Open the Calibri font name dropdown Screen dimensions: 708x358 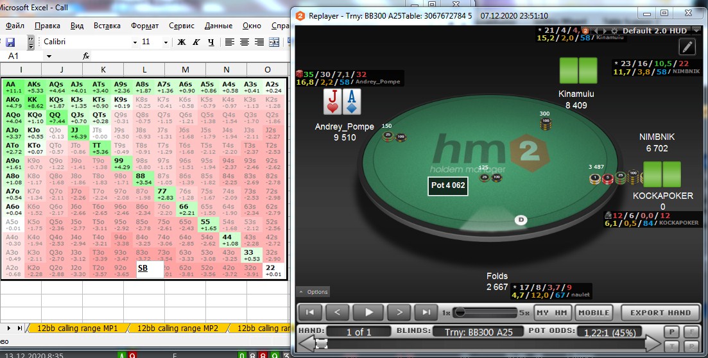pos(135,42)
